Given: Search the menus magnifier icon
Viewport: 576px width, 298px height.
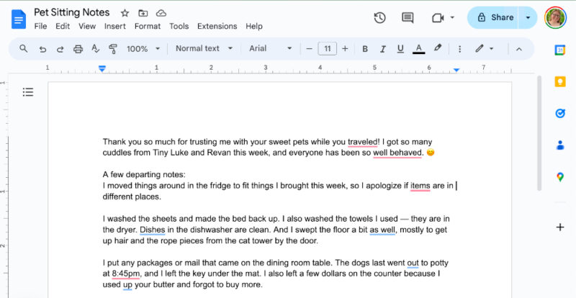Looking at the screenshot, I should pos(24,48).
